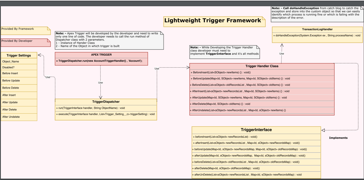Image resolution: width=364 pixels, height=180 pixels.
Task: Click the Use label on the dashed arrow
Action: coord(101,83)
